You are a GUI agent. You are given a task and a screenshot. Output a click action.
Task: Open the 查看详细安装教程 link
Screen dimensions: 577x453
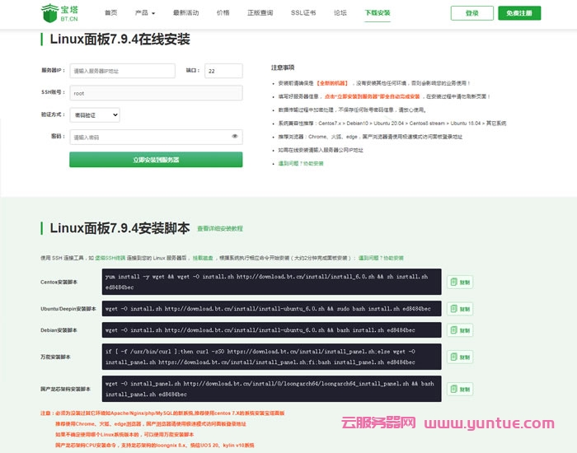(220, 228)
